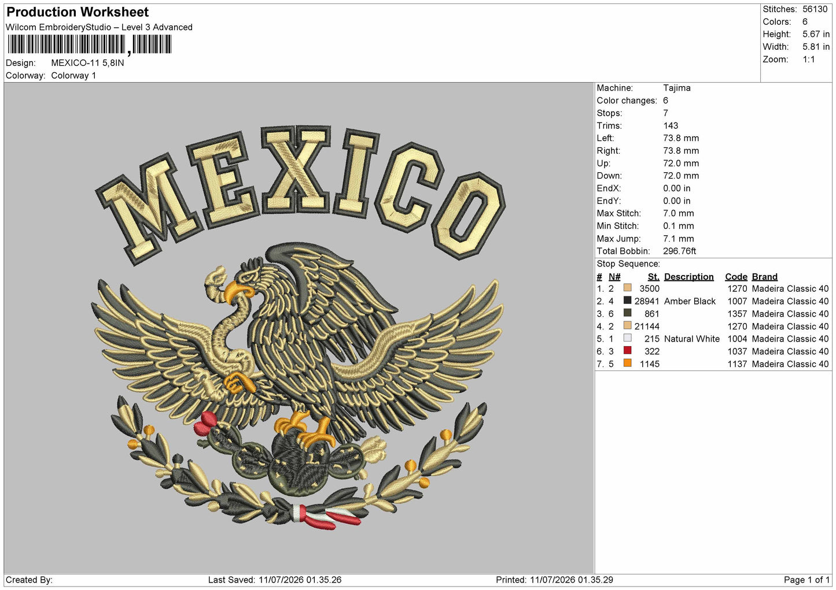The height and width of the screenshot is (590, 836).
Task: Click the Description column header
Action: (x=689, y=277)
